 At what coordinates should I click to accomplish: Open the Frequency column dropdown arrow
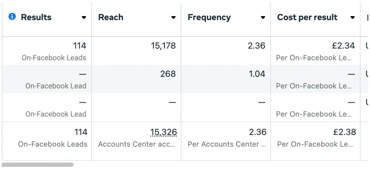tap(263, 18)
